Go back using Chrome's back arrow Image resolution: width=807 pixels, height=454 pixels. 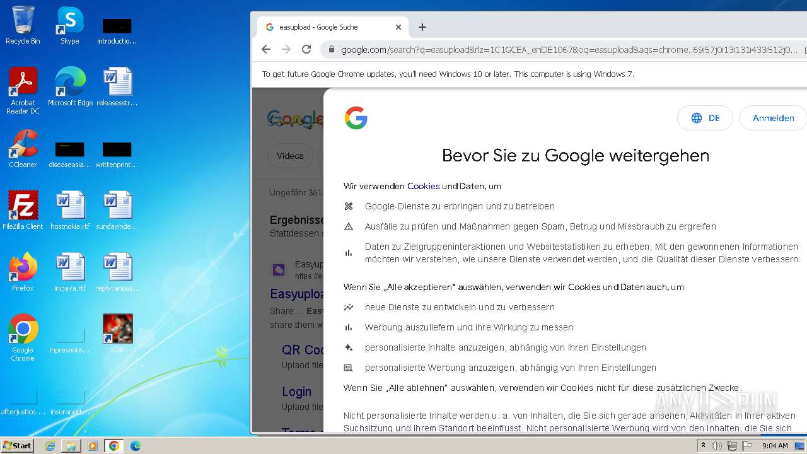(x=266, y=49)
